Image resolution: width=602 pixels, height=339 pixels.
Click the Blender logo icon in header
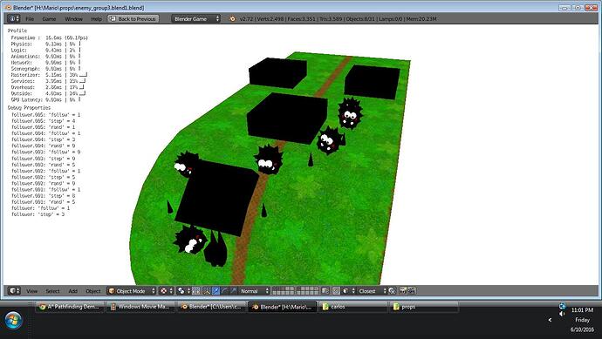(x=232, y=19)
